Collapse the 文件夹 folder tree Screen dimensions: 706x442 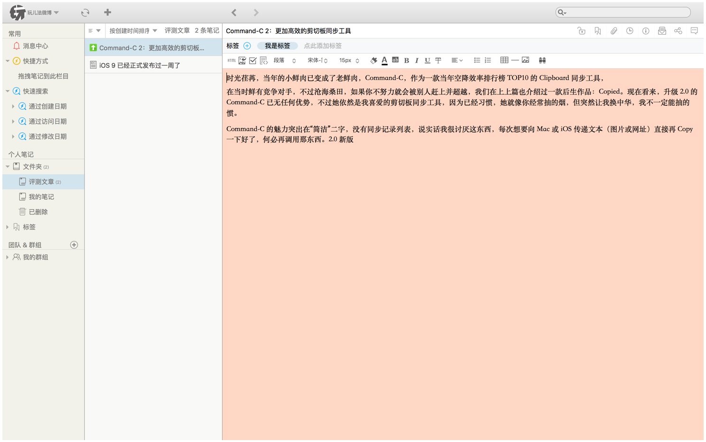(x=8, y=167)
